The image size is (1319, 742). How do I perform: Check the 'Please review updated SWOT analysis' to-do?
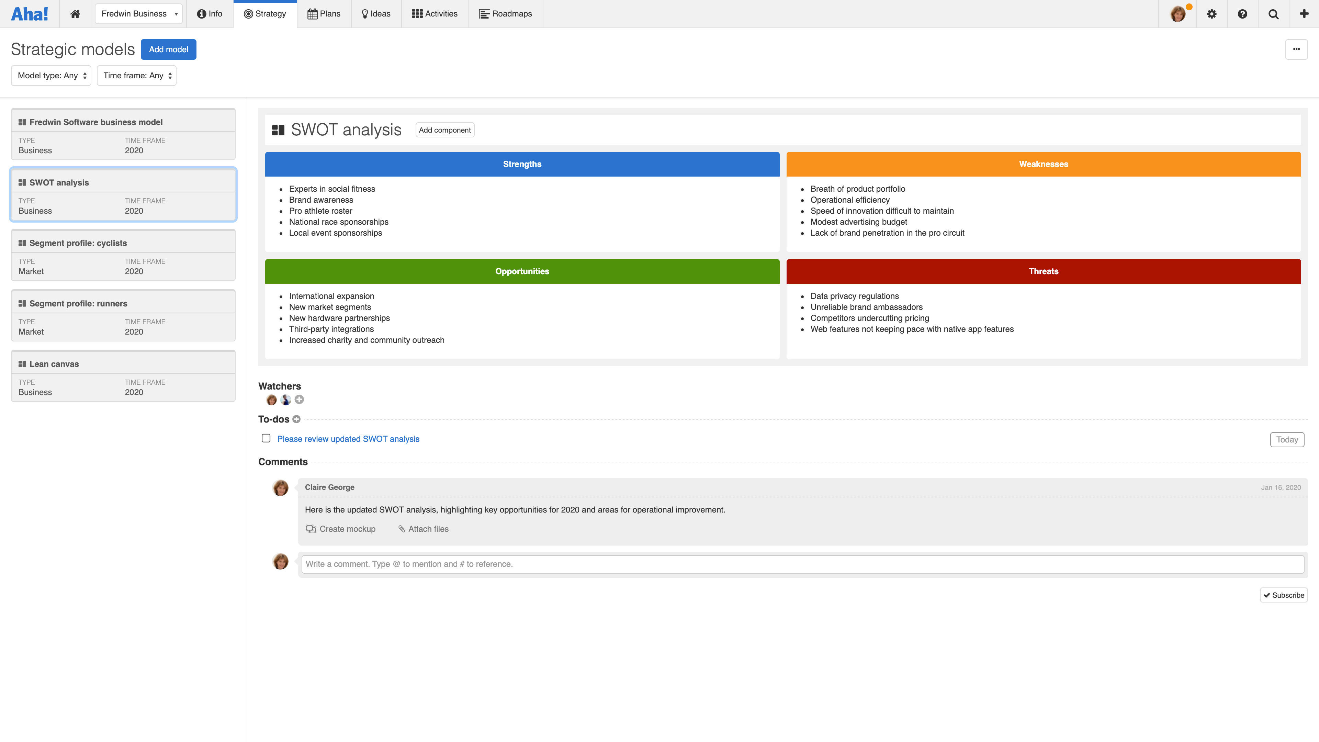coord(266,438)
